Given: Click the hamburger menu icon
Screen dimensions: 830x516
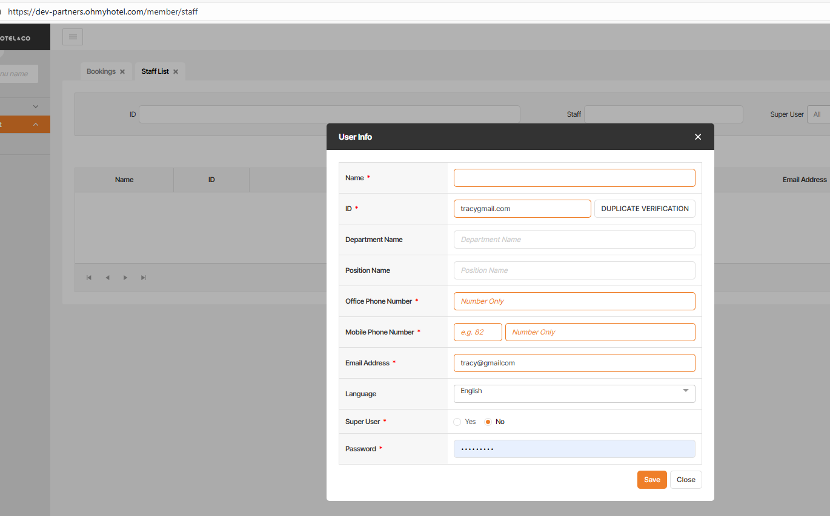Looking at the screenshot, I should (x=73, y=37).
